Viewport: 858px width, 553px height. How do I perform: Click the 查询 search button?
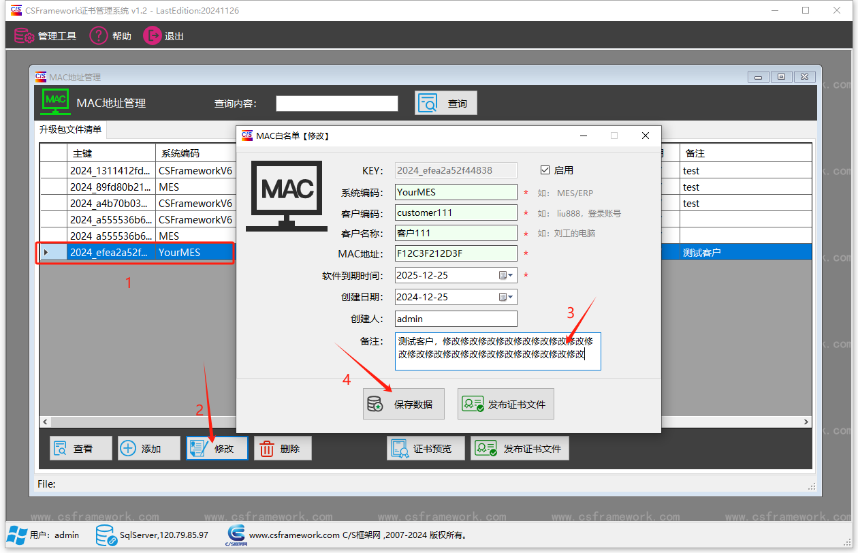[446, 104]
